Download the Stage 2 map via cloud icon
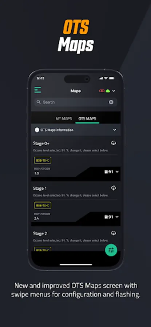Screen dimensions: 151x327 click(x=114, y=233)
